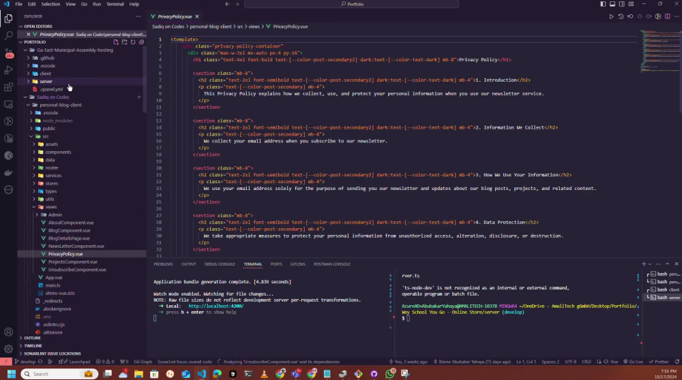Switch to the GITLENS panel tab
The width and height of the screenshot is (682, 380).
click(297, 264)
